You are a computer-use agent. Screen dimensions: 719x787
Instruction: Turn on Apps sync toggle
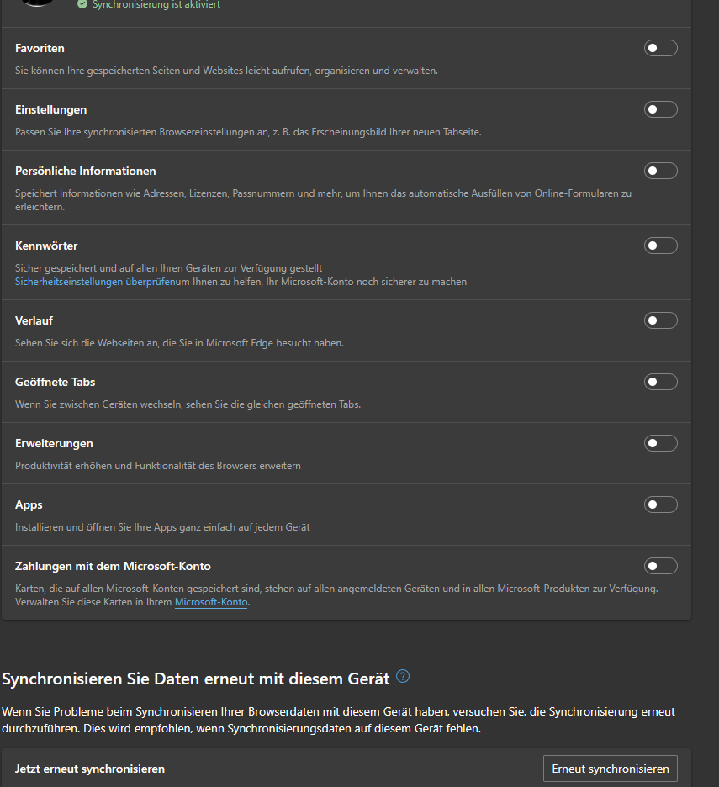(x=661, y=504)
